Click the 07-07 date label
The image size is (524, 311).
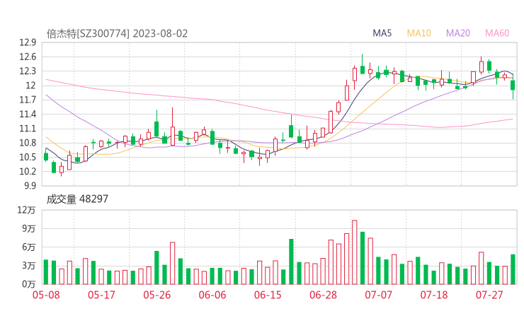[378, 295]
